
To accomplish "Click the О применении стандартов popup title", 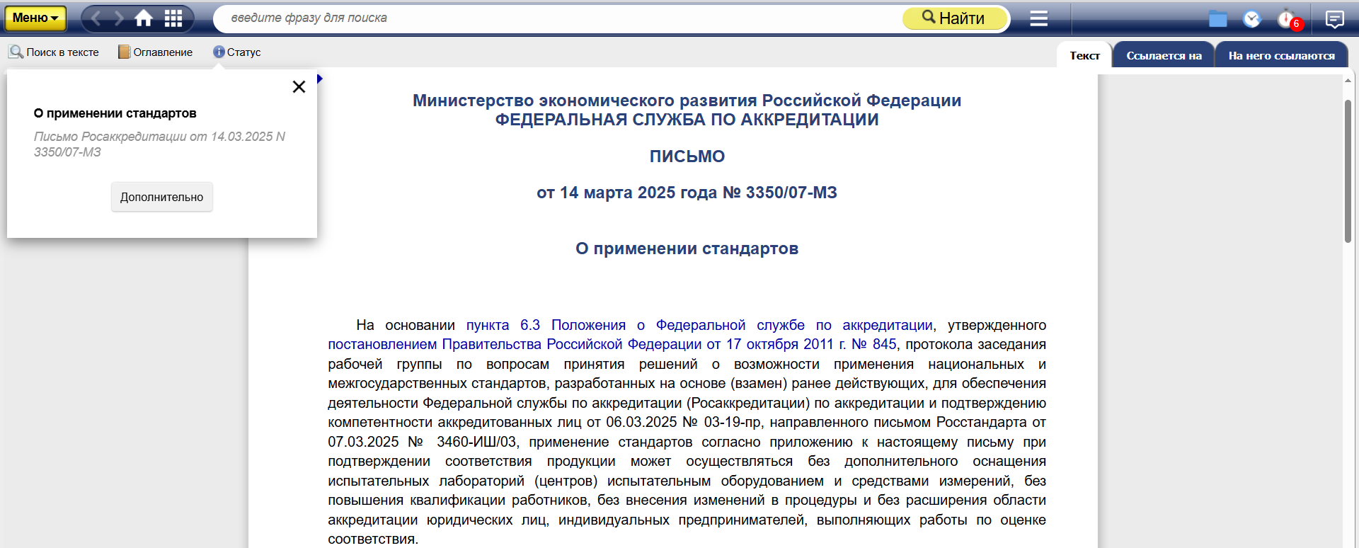I will 115,113.
